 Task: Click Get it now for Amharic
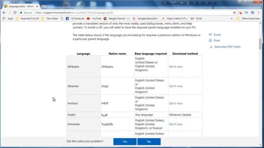176,103
